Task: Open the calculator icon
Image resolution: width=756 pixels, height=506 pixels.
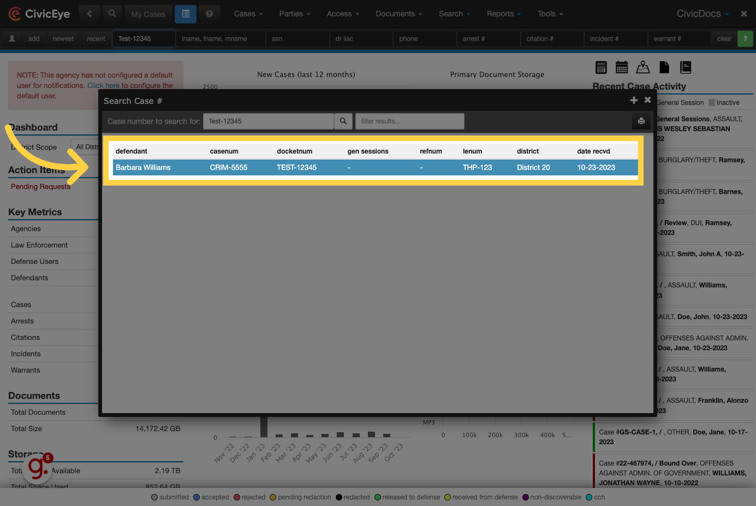Action: pyautogui.click(x=601, y=67)
